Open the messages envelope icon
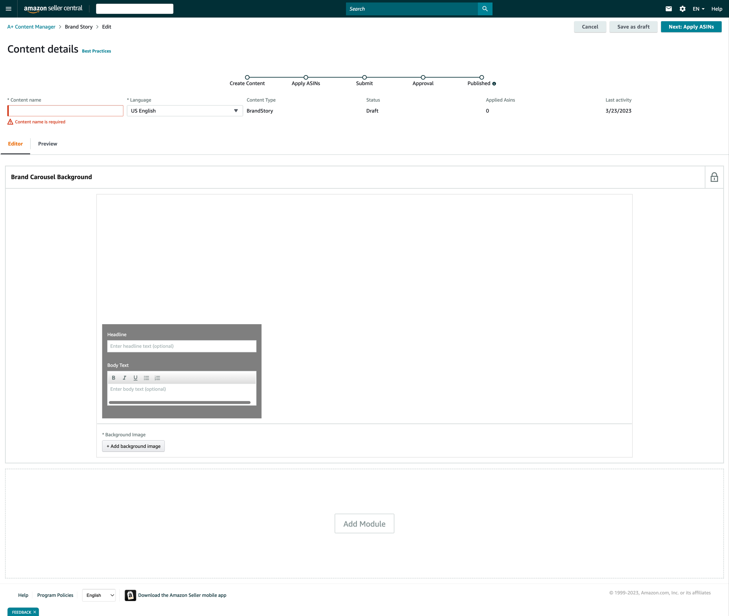 (669, 9)
